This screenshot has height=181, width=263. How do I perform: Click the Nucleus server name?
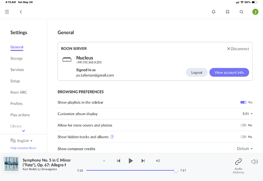tap(85, 58)
